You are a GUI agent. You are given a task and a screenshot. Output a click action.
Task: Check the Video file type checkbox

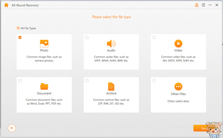(x=154, y=37)
